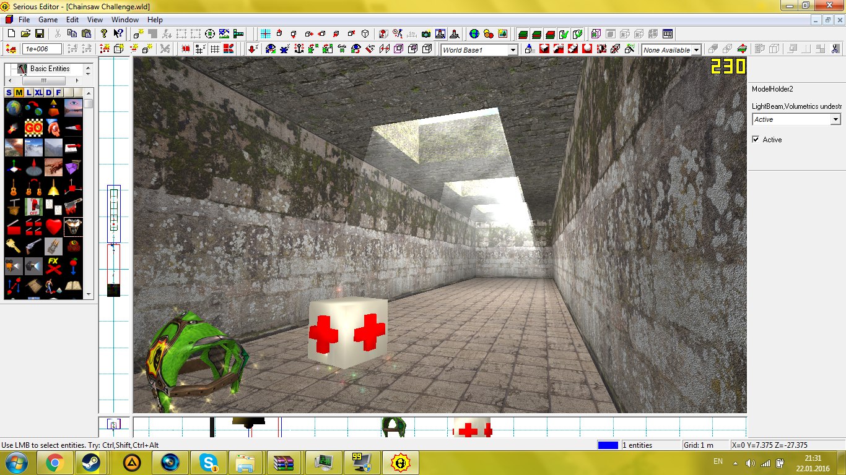Create a new world file
The image size is (846, 475).
click(x=12, y=33)
